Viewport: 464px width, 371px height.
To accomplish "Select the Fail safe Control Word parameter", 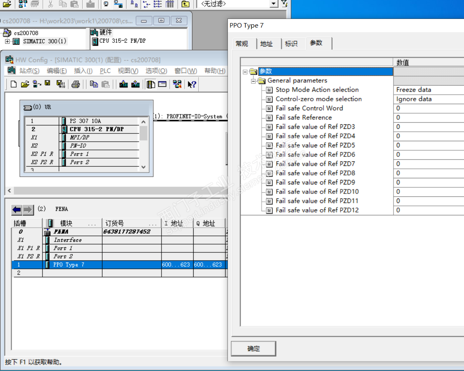I will click(x=309, y=108).
